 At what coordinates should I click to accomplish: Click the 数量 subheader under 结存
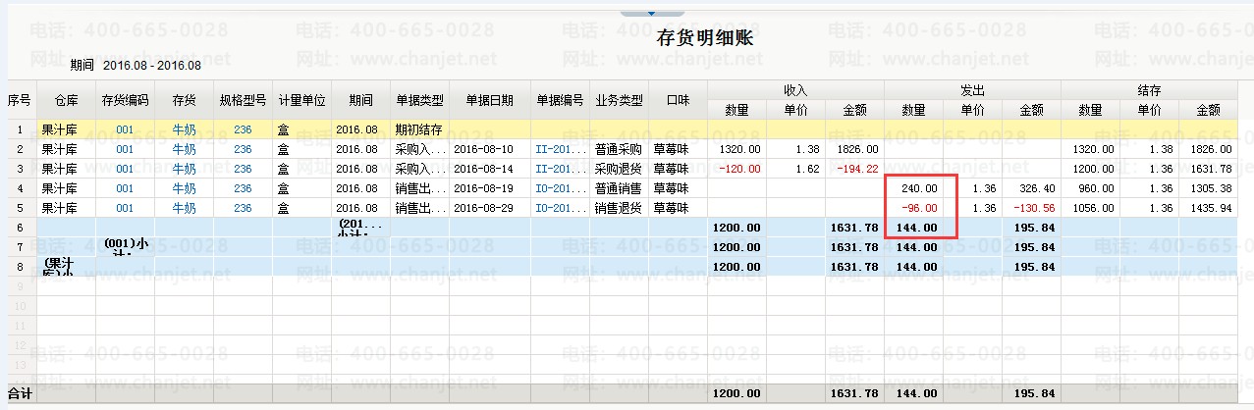pos(1090,110)
